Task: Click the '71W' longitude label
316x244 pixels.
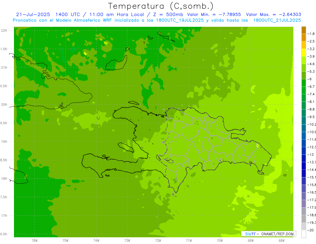Action: pyautogui.click(x=189, y=241)
